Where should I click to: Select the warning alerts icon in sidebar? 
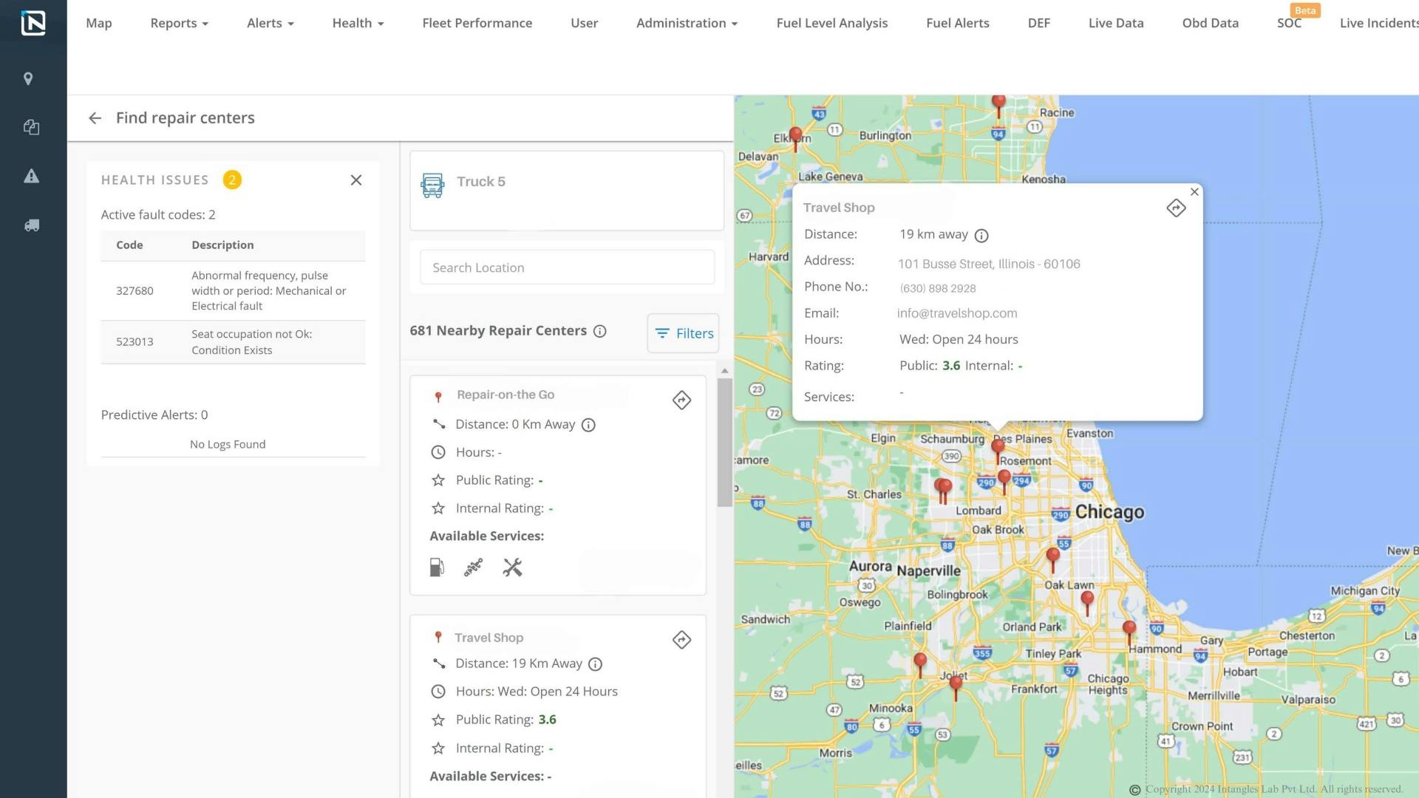pyautogui.click(x=31, y=176)
